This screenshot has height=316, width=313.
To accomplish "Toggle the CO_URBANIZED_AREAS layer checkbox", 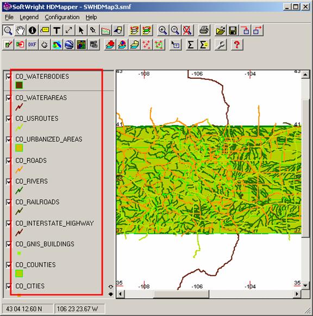I will click(x=9, y=139).
